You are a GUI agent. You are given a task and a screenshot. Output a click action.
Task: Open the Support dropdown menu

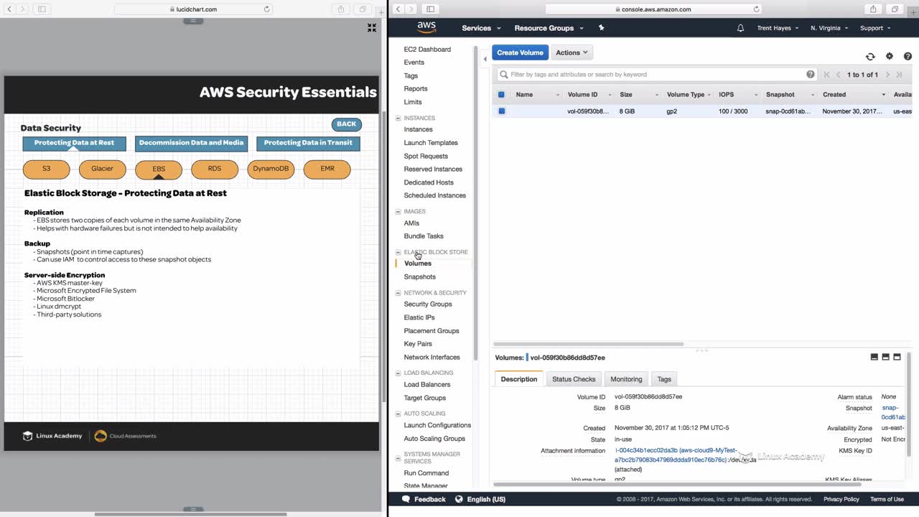tap(875, 28)
